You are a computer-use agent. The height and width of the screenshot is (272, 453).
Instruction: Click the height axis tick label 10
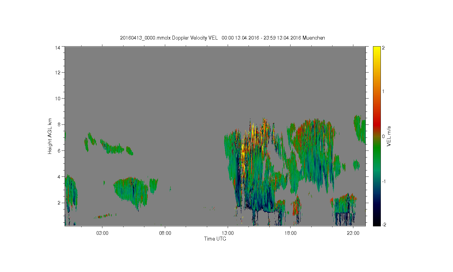(57, 99)
